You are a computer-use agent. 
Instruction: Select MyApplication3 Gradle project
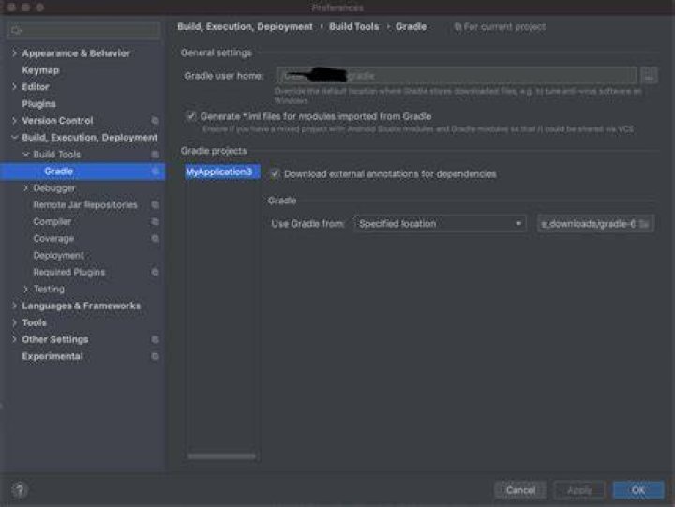[222, 171]
